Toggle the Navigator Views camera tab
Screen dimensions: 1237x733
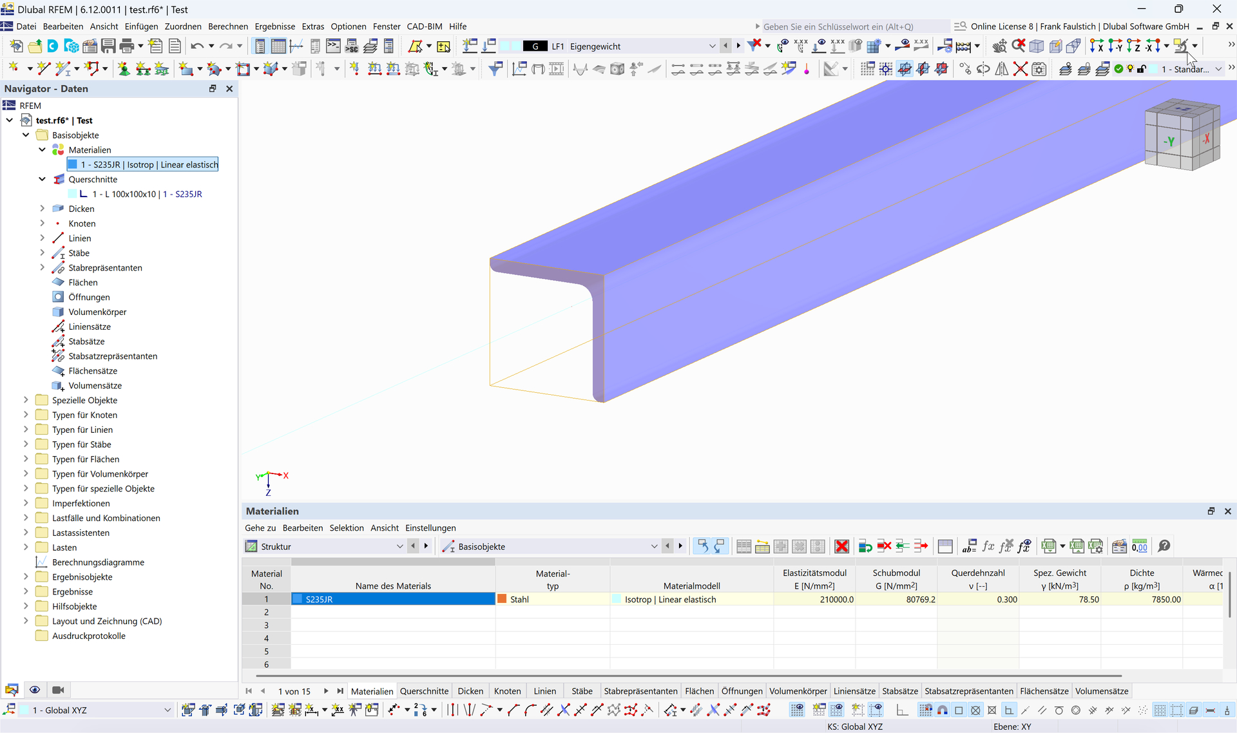coord(58,690)
